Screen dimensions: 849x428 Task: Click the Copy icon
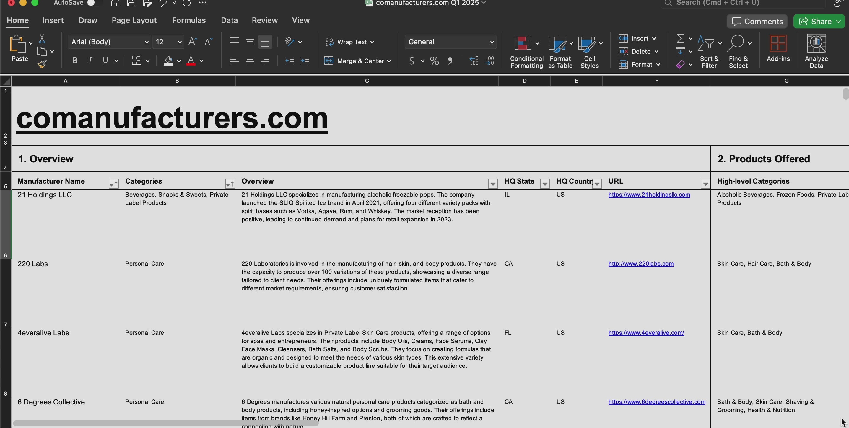click(42, 51)
